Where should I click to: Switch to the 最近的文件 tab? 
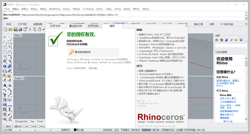pyautogui.click(x=76, y=26)
